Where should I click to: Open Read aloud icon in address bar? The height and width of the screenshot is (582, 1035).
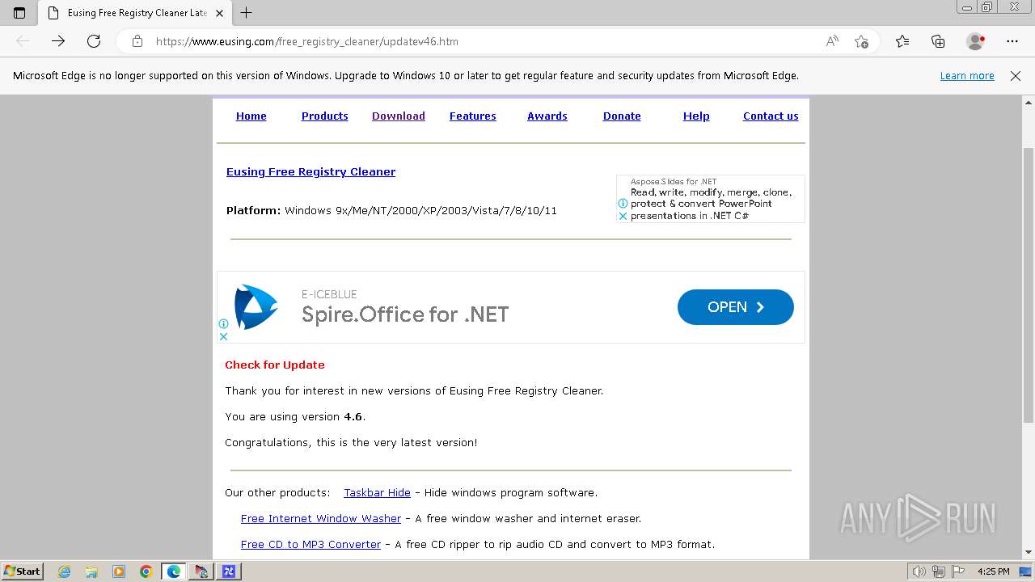[x=832, y=41]
